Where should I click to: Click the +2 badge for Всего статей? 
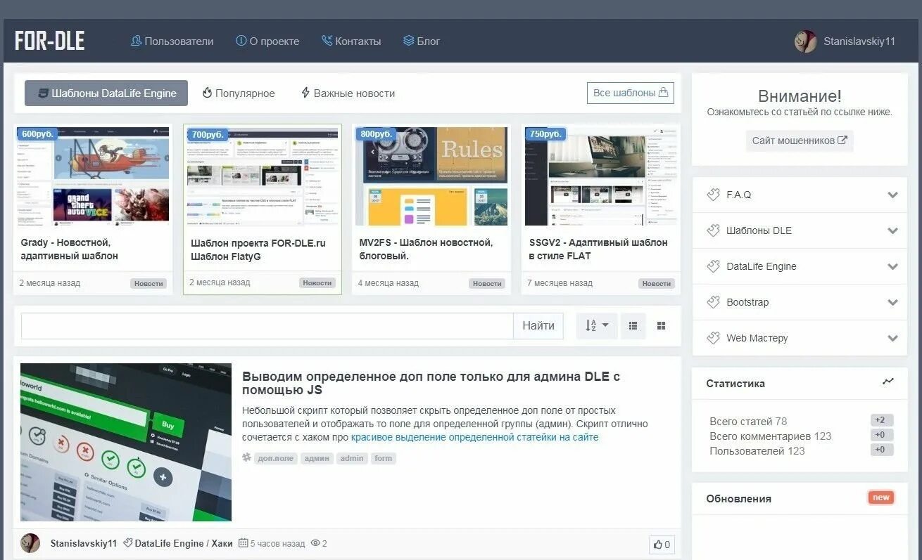click(882, 420)
